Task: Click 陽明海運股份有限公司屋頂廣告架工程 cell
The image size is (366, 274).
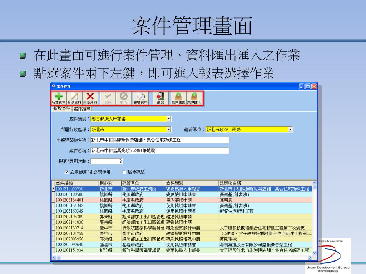Action: (x=265, y=245)
